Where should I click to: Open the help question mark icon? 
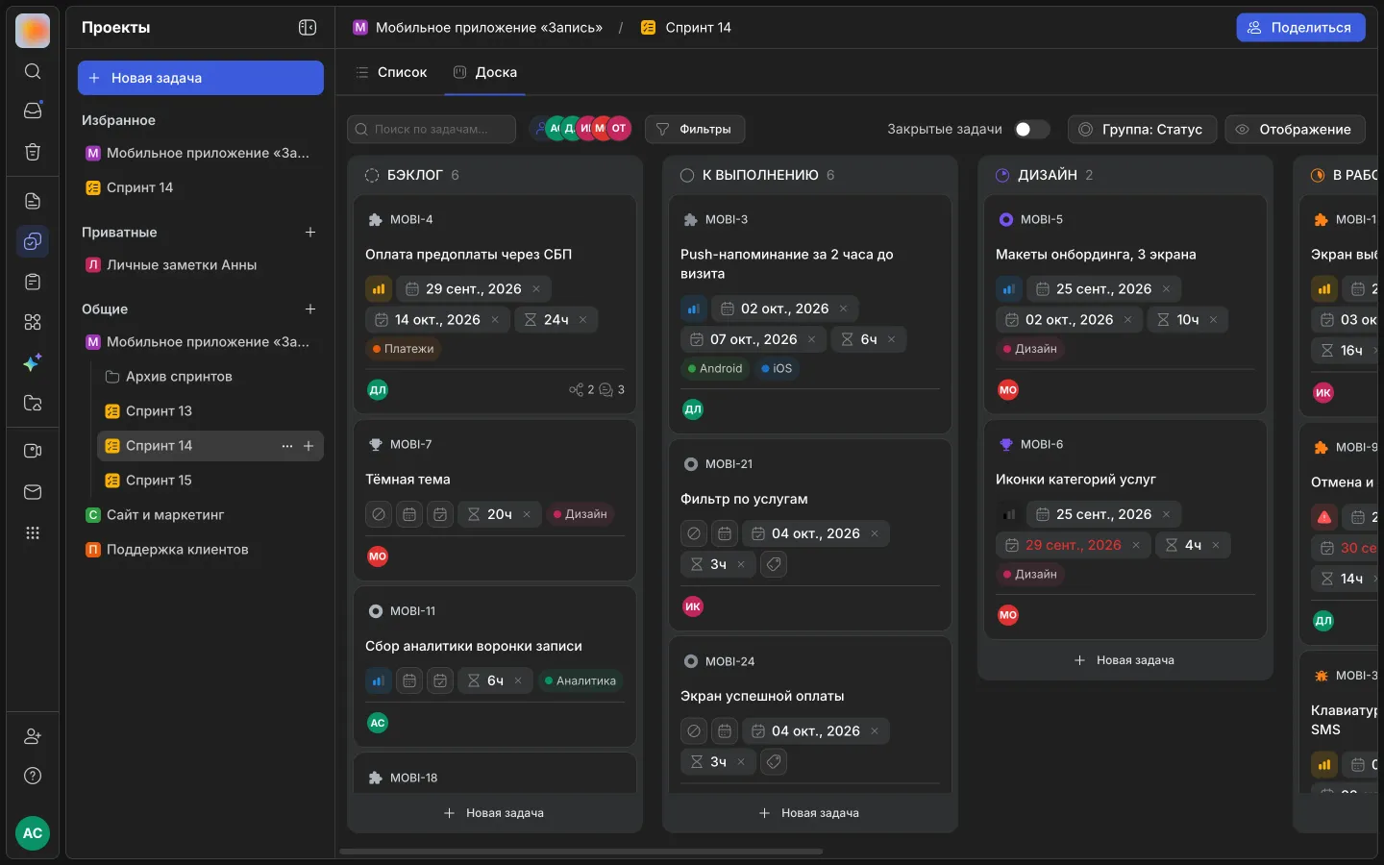click(33, 776)
